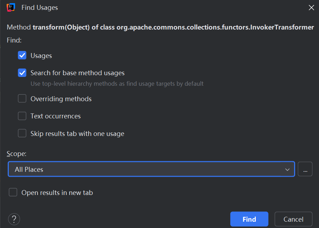Expand the Scope dropdown chevron arrow
Image resolution: width=319 pixels, height=228 pixels.
pyautogui.click(x=287, y=169)
